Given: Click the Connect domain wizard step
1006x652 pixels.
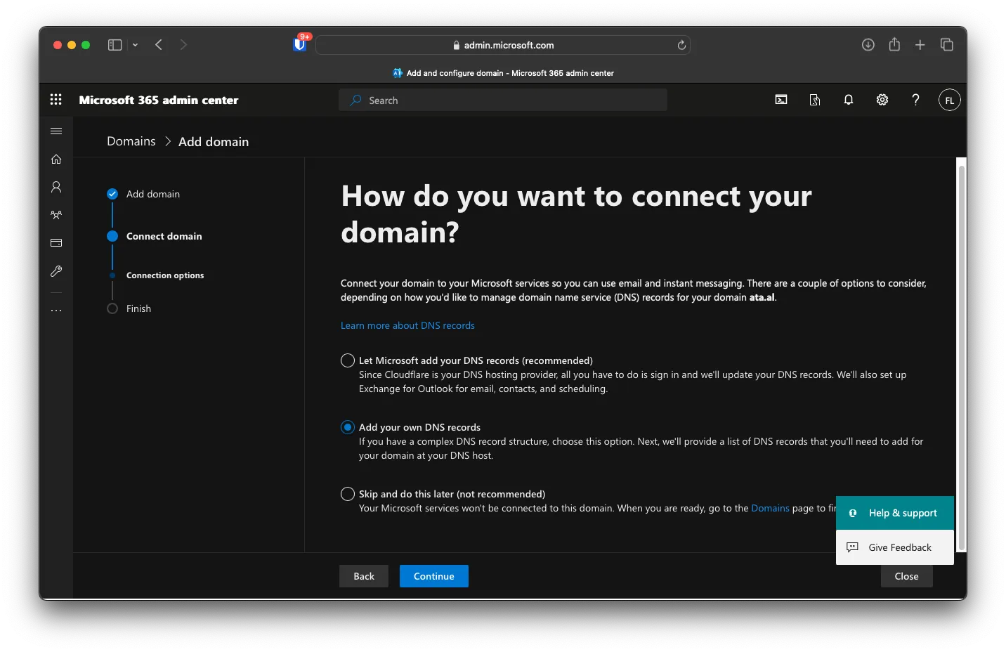Looking at the screenshot, I should 164,236.
